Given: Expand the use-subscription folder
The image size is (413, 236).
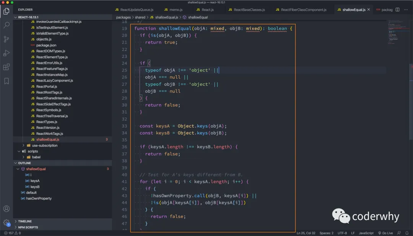Looking at the screenshot, I should (62, 145).
